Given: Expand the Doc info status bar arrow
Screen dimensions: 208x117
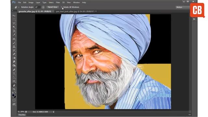Looking at the screenshot, I should [54, 112].
